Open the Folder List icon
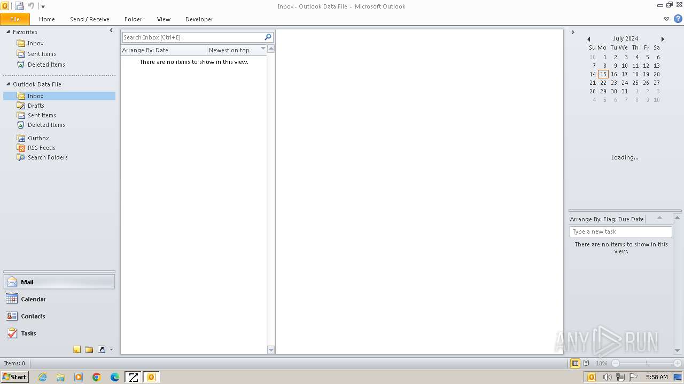Image resolution: width=684 pixels, height=384 pixels. pyautogui.click(x=89, y=349)
